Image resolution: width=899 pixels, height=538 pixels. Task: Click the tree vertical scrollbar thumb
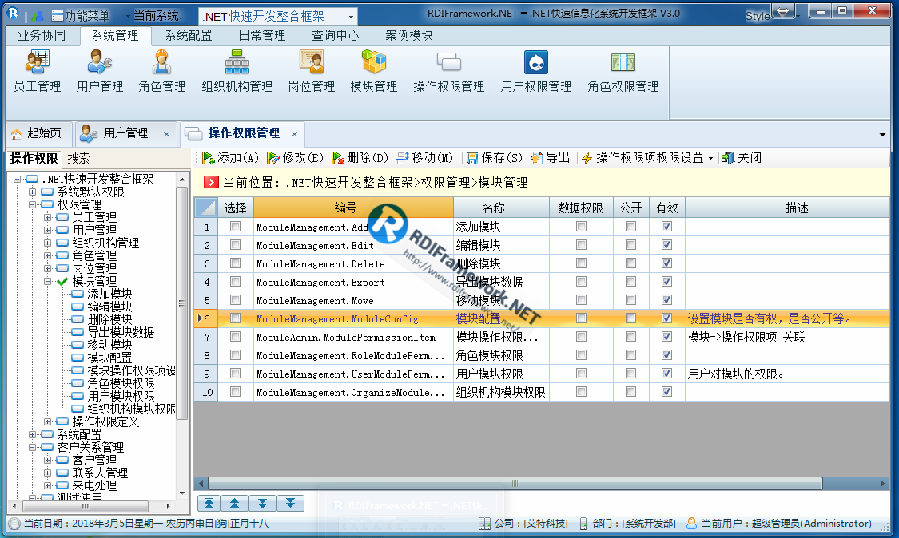pos(181,303)
